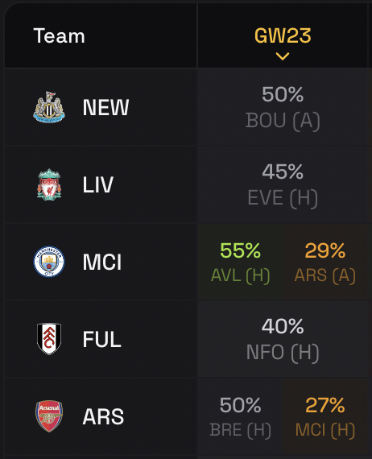Select the ARS team name
This screenshot has width=372, height=459.
click(103, 416)
